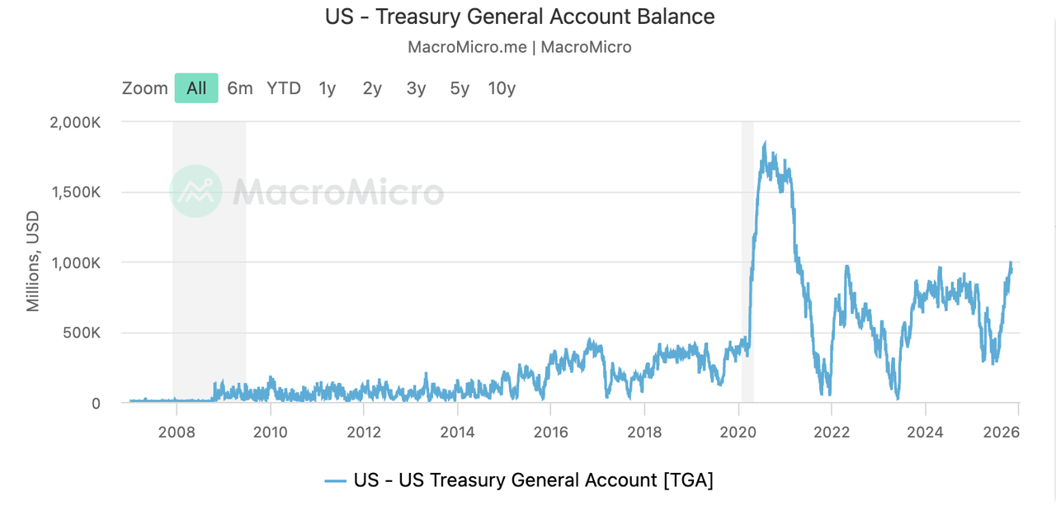Pick the 3y zoom option
Screen dimensions: 1056x520
click(x=416, y=88)
